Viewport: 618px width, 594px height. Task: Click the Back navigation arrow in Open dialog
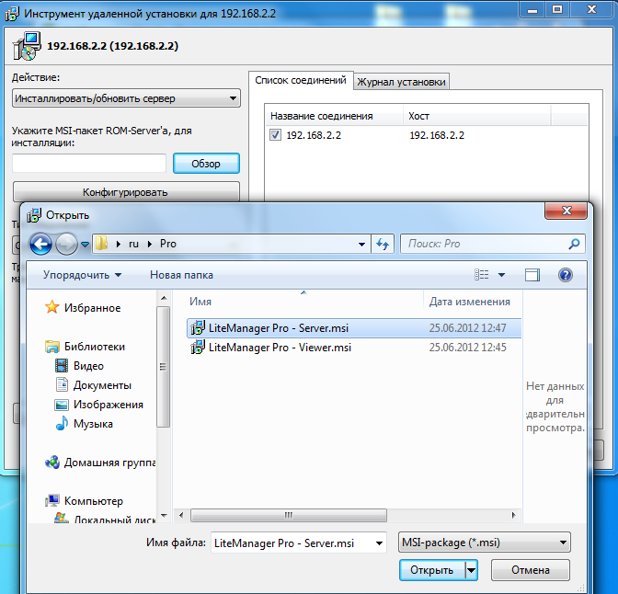(x=40, y=244)
